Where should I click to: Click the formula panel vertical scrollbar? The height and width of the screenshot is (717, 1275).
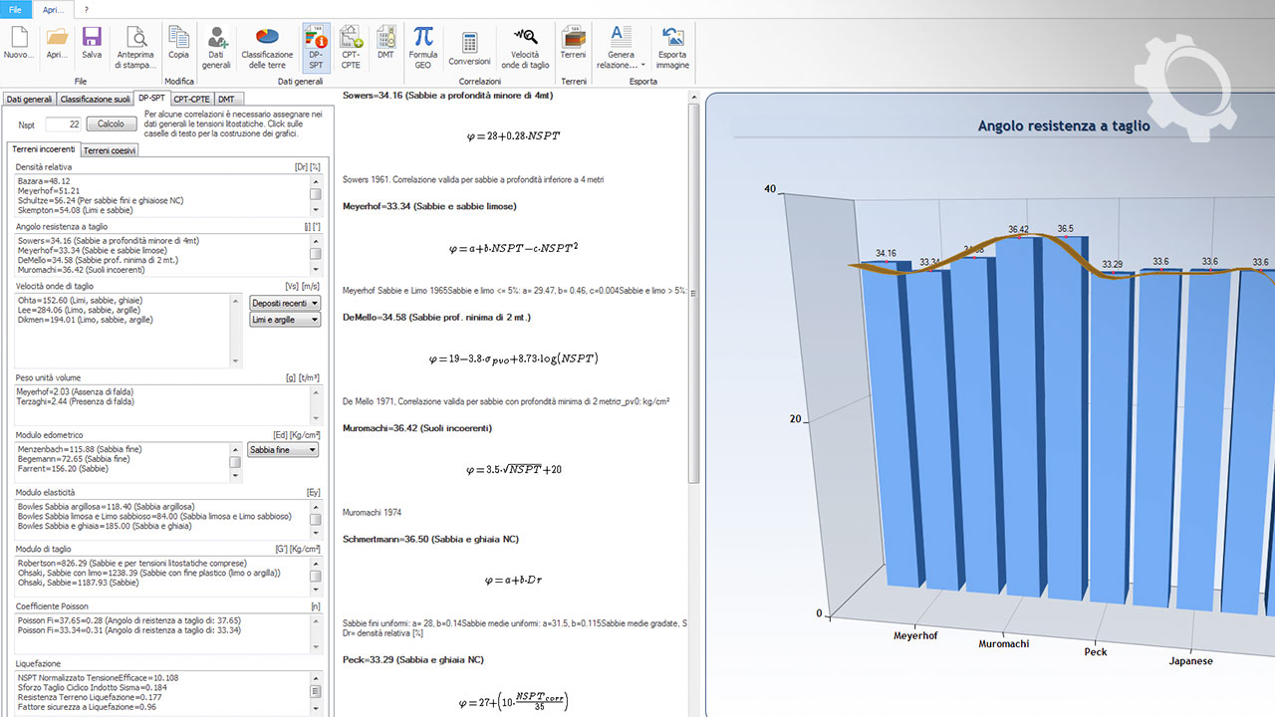[x=693, y=299]
